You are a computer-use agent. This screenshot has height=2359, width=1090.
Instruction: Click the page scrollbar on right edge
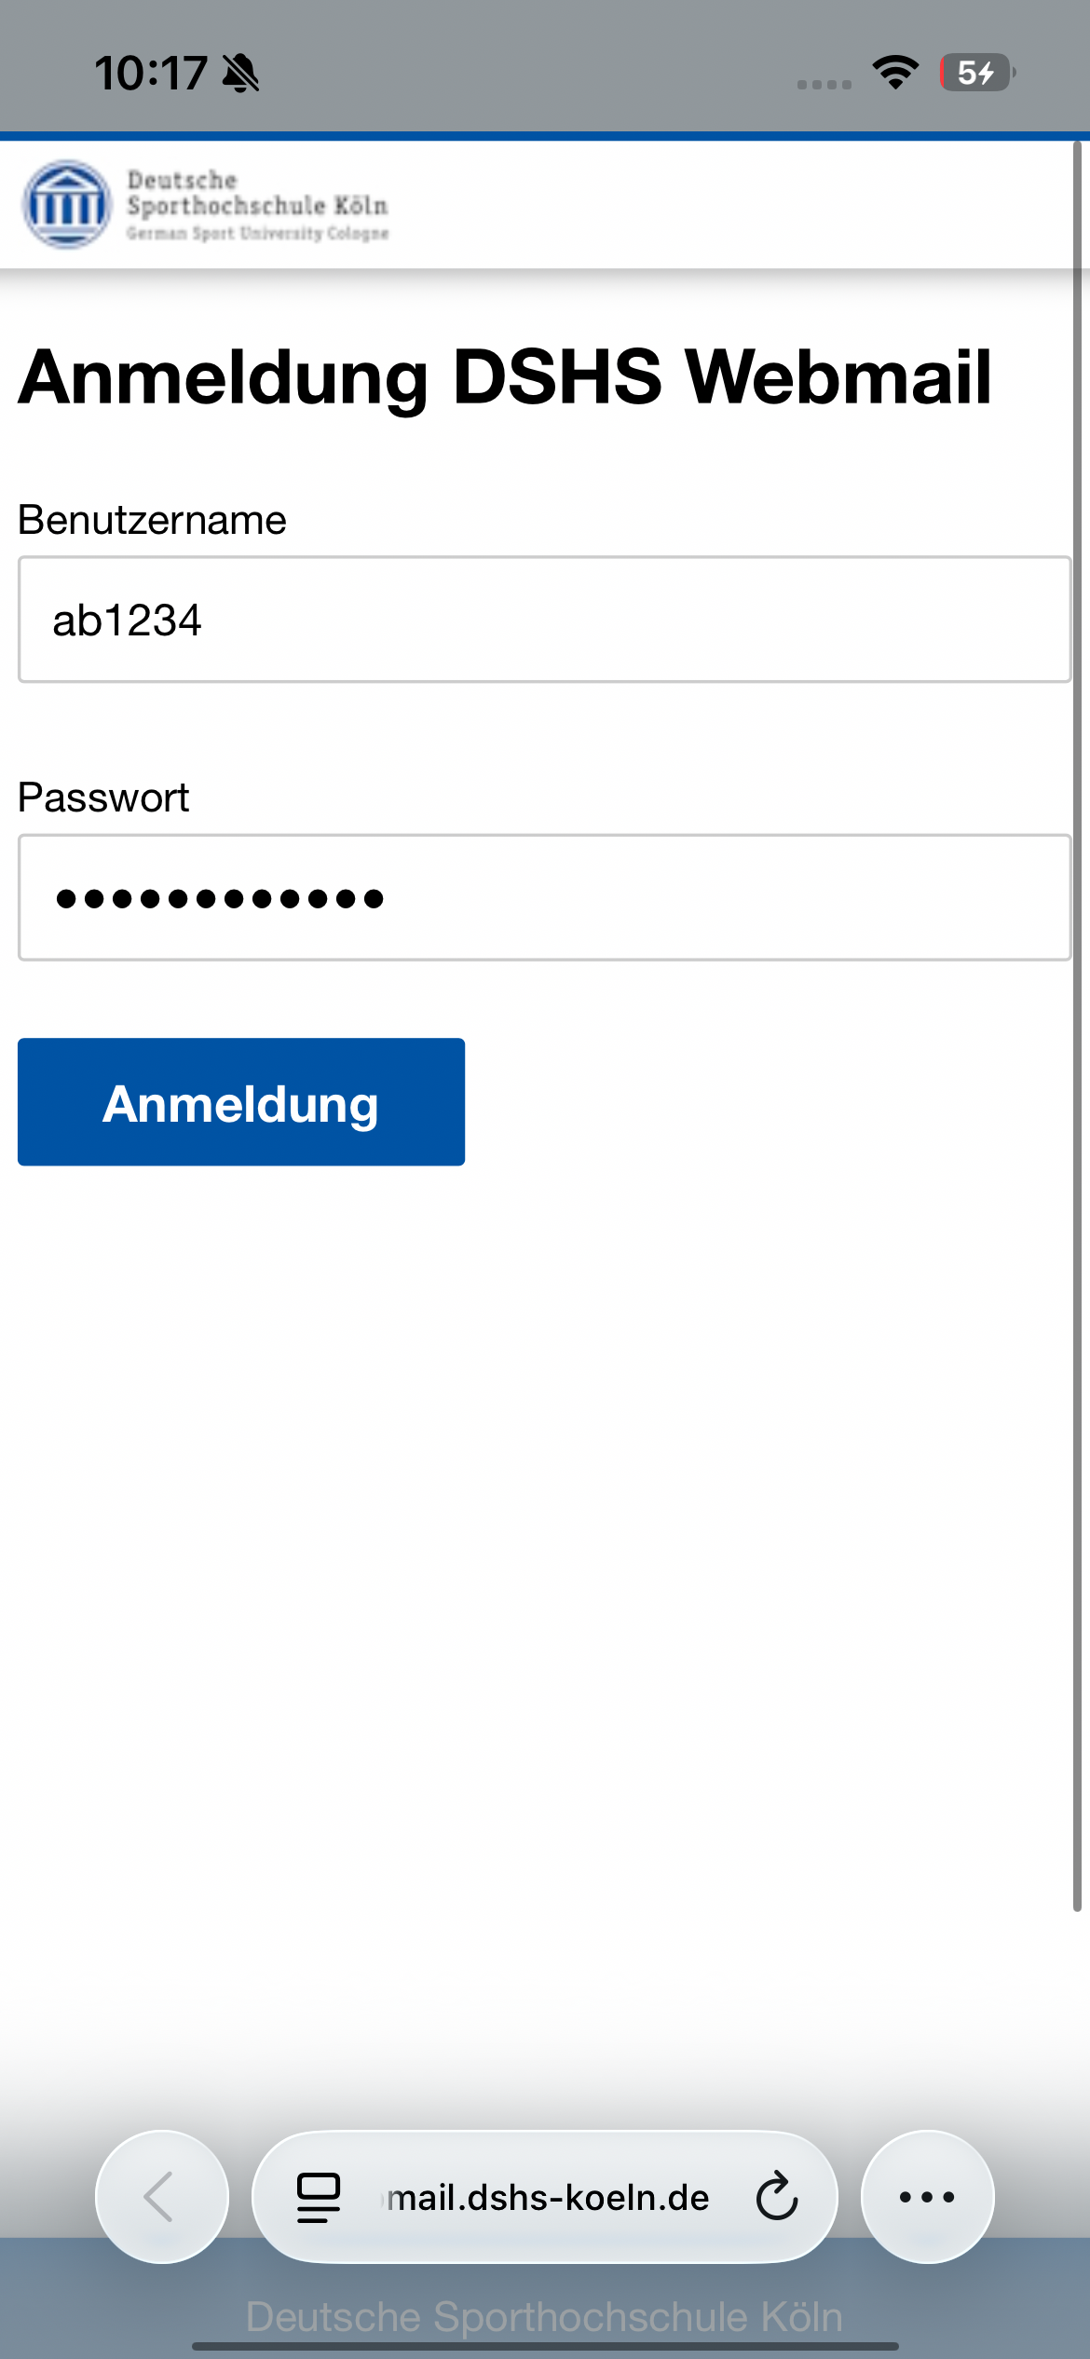pyautogui.click(x=1077, y=1025)
